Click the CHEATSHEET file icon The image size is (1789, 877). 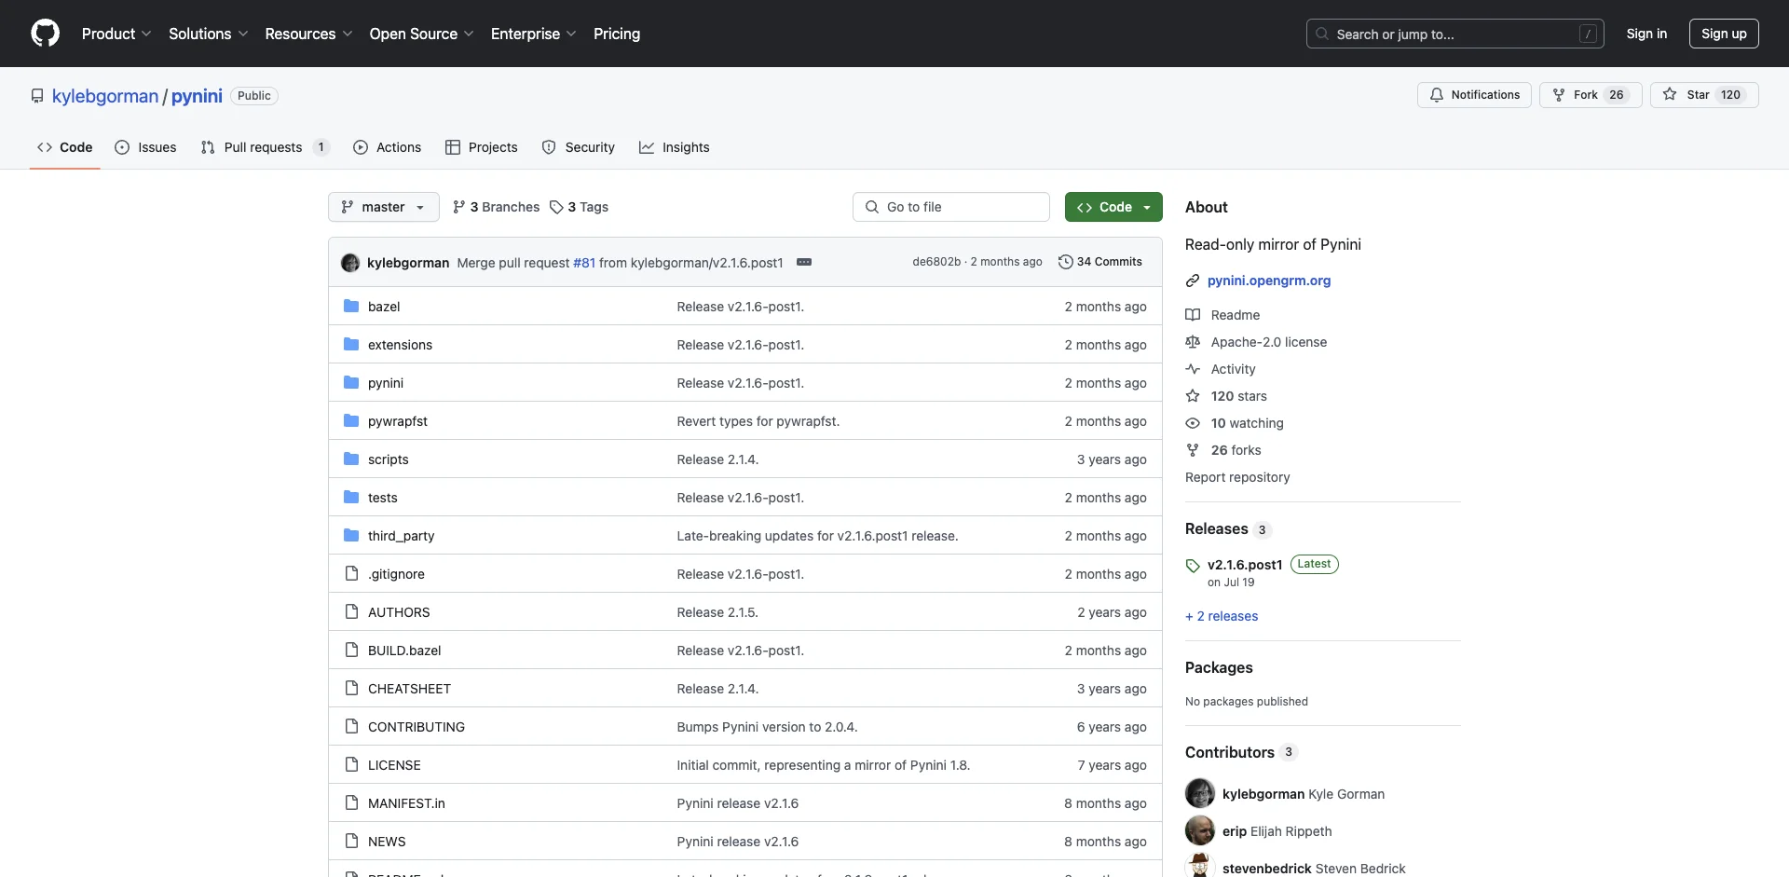(351, 689)
